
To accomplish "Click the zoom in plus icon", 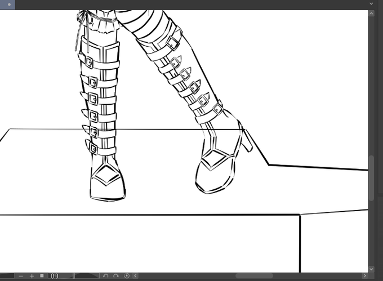I will click(x=32, y=276).
